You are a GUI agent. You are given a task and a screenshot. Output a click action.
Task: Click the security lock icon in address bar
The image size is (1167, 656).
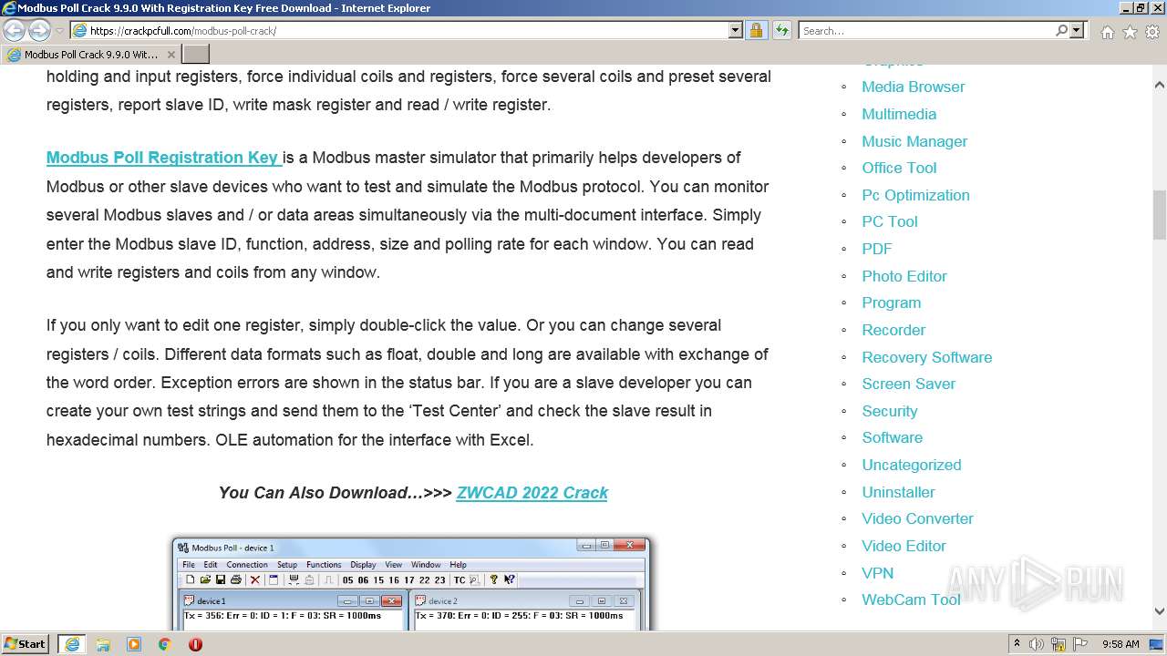(x=756, y=30)
